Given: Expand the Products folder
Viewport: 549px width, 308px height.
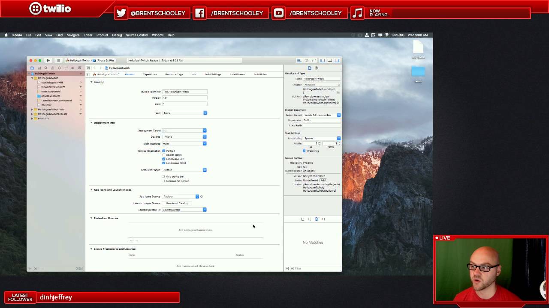Looking at the screenshot, I should point(32,118).
